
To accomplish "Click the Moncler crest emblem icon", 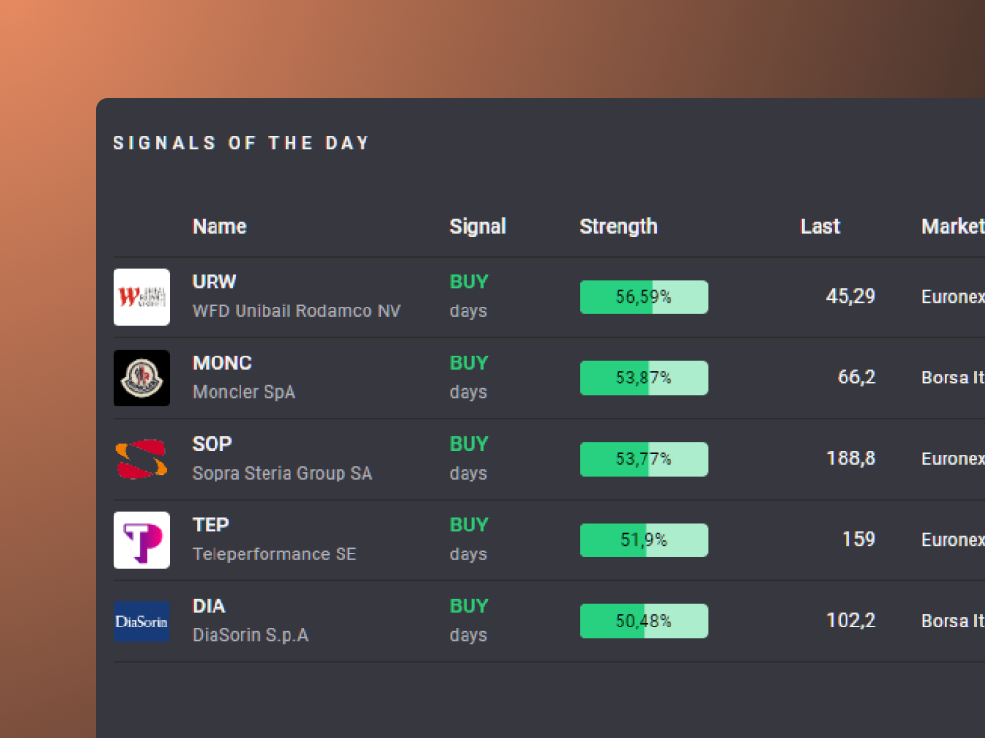I will coord(141,378).
